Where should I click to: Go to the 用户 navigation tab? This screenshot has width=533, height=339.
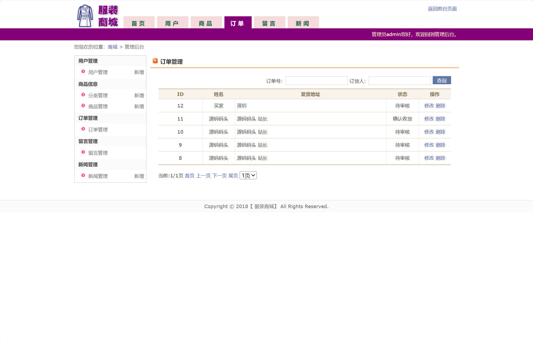172,23
